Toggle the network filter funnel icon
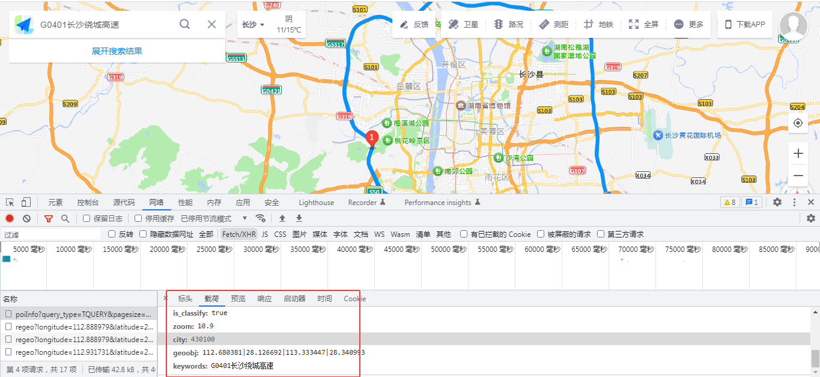Image resolution: width=820 pixels, height=377 pixels. point(49,218)
